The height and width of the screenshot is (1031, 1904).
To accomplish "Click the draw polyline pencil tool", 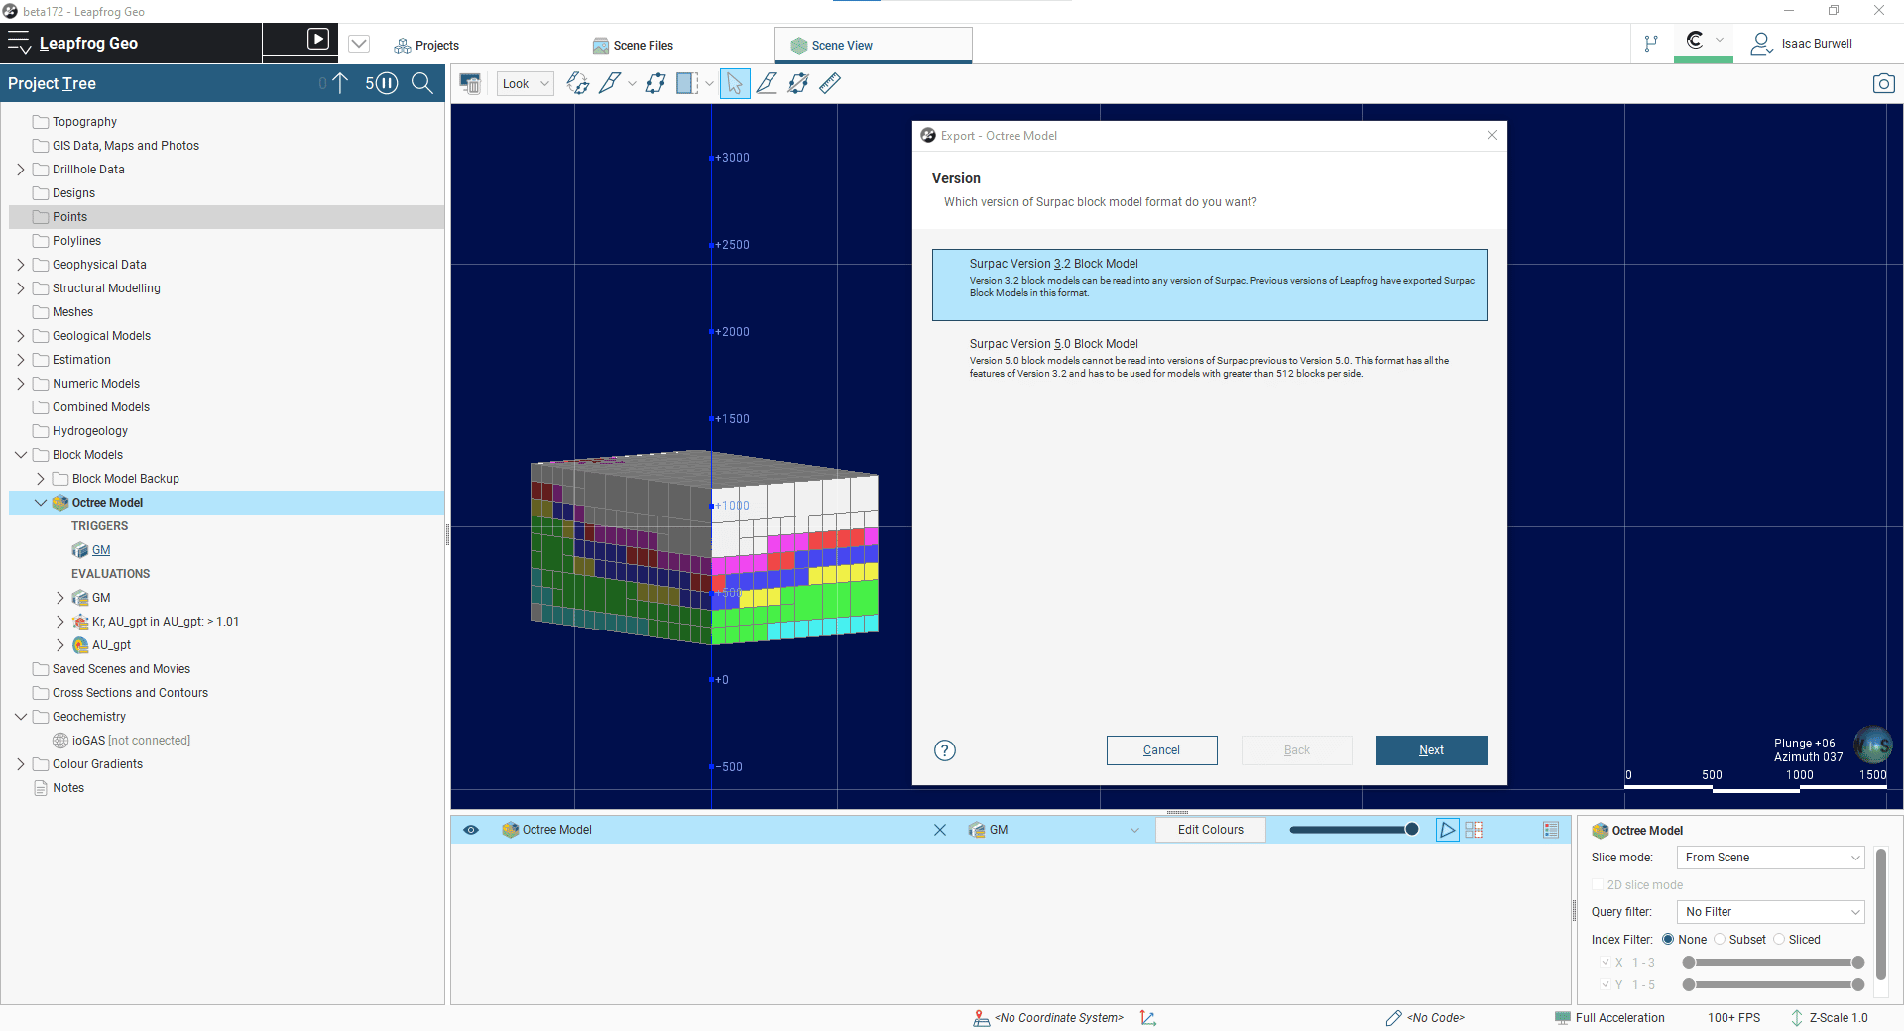I will (x=610, y=84).
